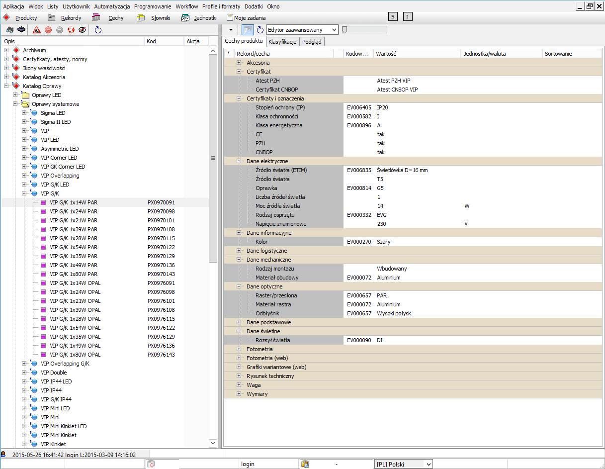Select the Cechy produktu tab

point(244,41)
